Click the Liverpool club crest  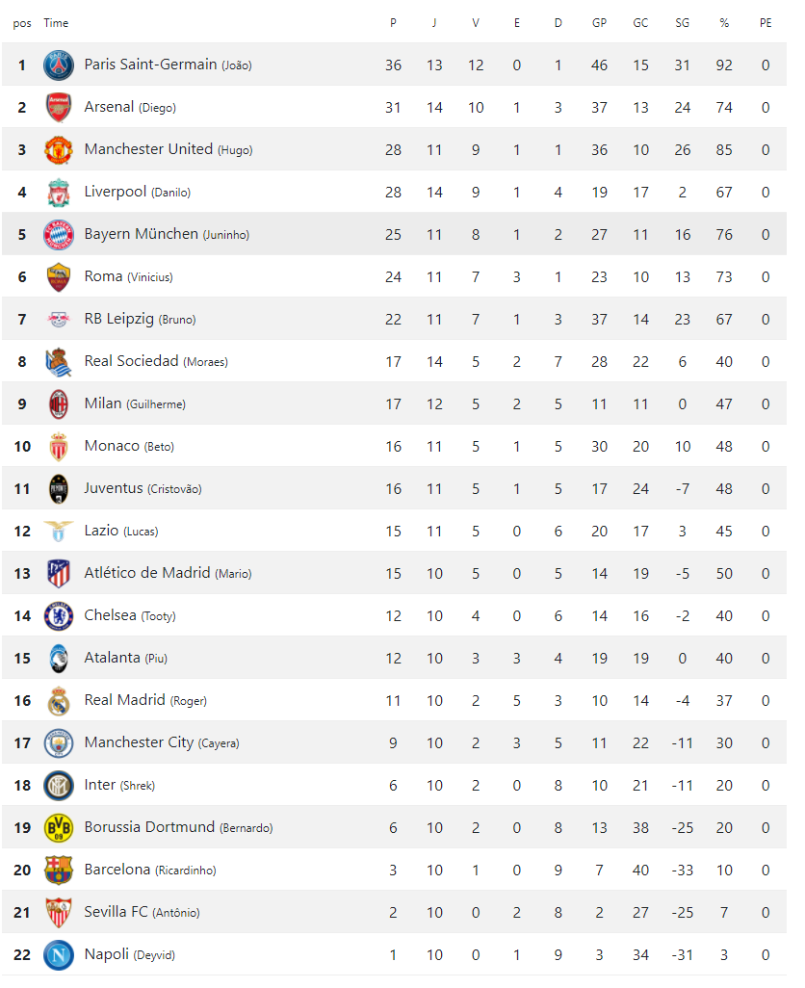point(59,193)
